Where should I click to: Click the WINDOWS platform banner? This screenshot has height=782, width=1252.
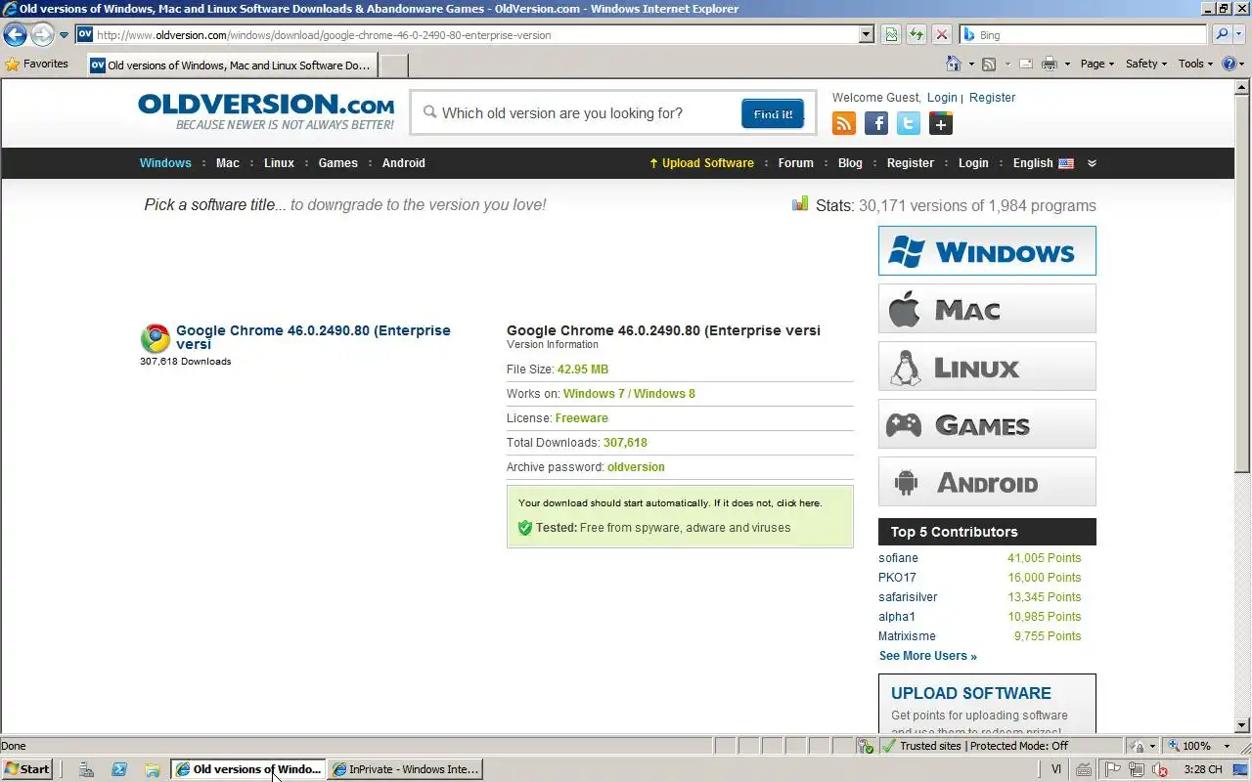pos(987,251)
